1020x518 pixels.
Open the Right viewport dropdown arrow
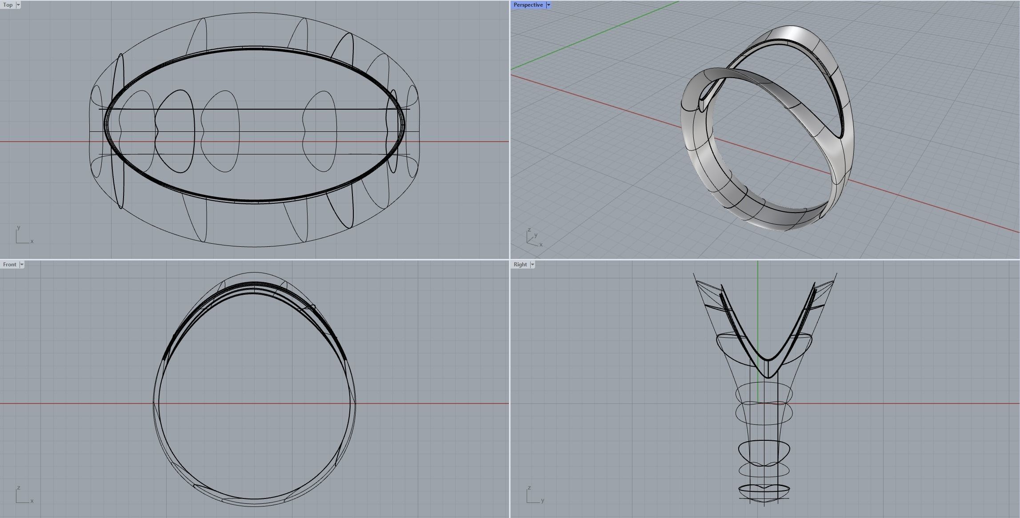pyautogui.click(x=532, y=265)
